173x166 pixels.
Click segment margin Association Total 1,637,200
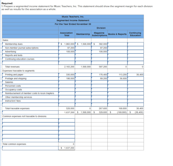point(69,113)
